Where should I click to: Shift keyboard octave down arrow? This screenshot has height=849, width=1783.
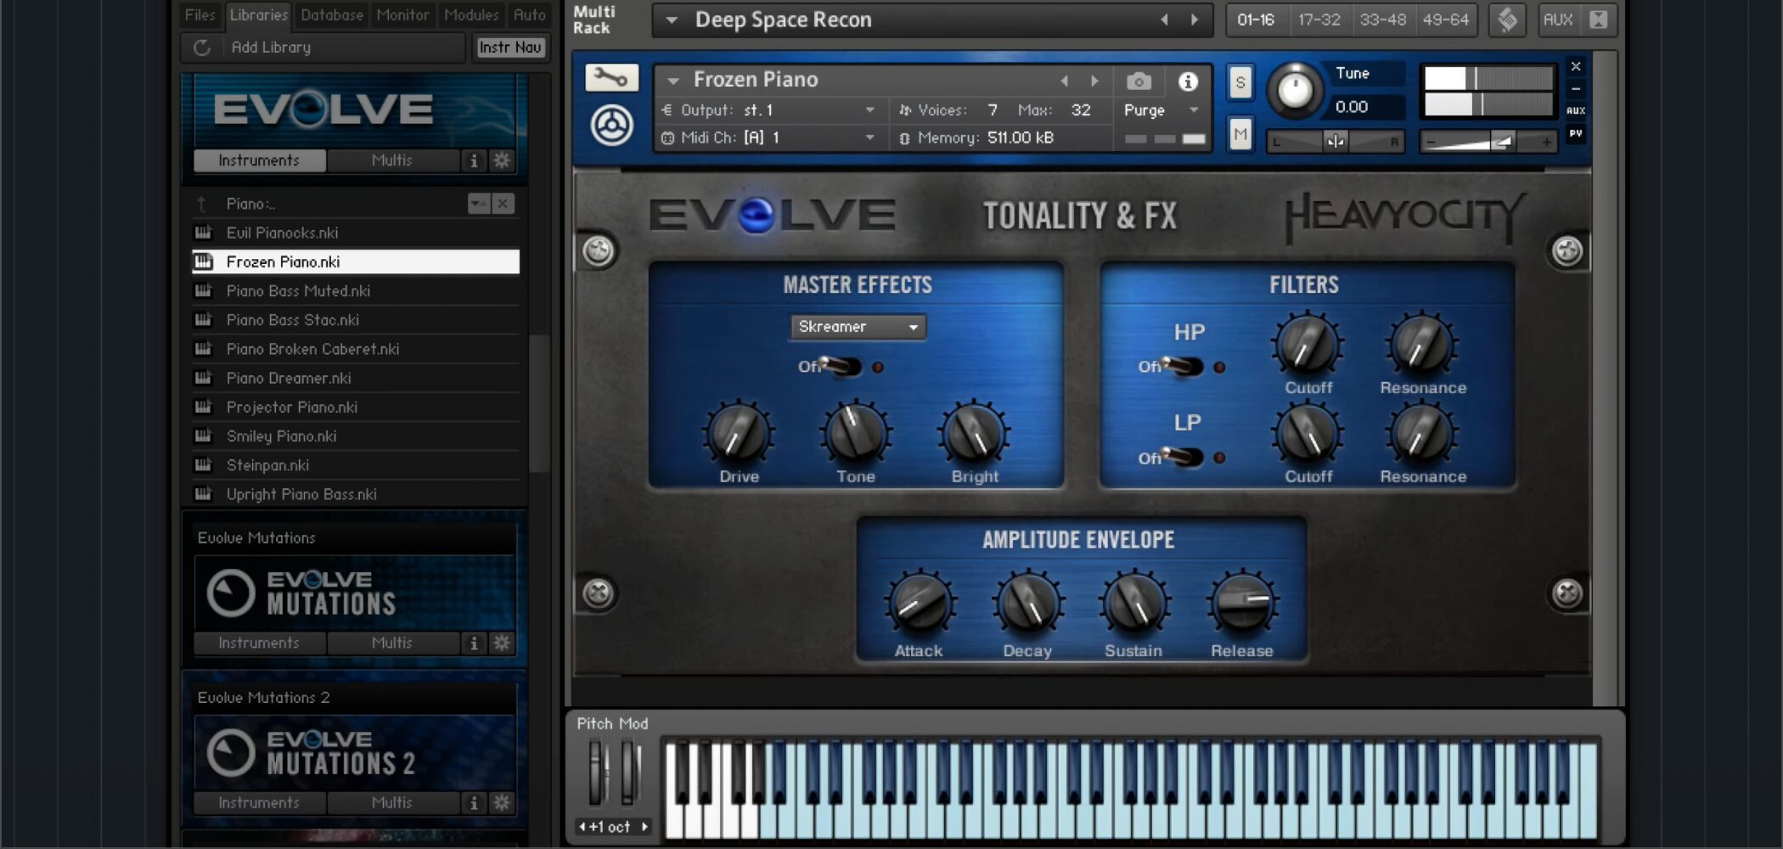tap(582, 827)
